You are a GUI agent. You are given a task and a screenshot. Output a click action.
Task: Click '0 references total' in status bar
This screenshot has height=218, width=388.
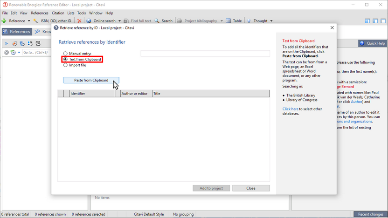coord(15,214)
